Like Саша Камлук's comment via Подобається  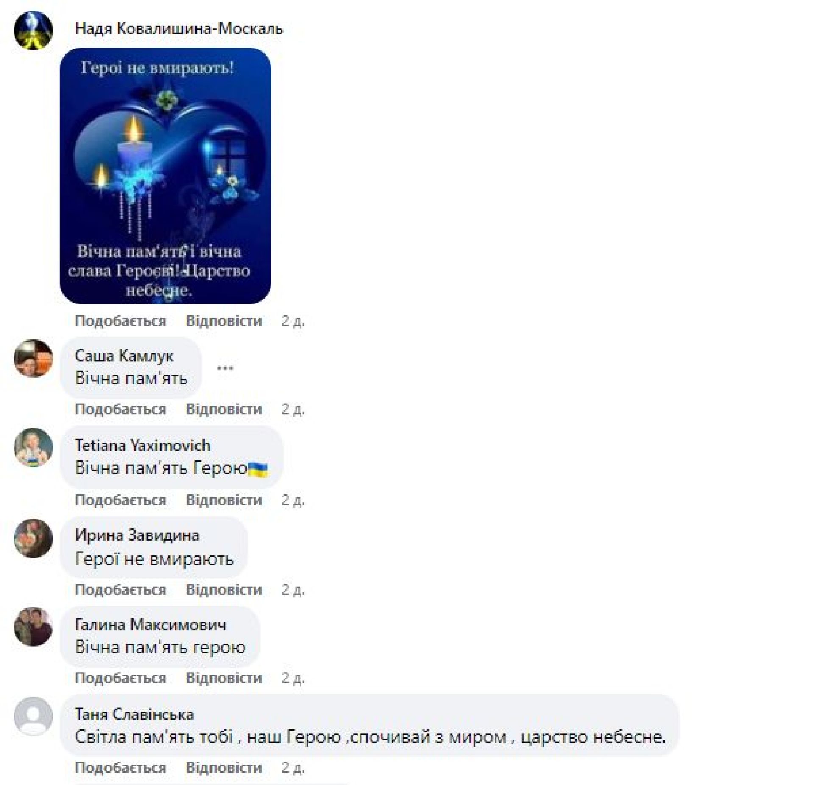click(x=120, y=409)
